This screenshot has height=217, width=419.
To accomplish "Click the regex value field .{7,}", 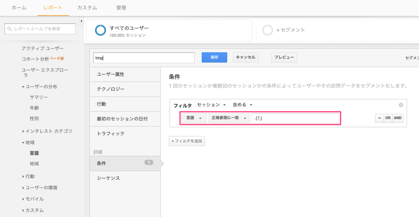I will pyautogui.click(x=295, y=118).
